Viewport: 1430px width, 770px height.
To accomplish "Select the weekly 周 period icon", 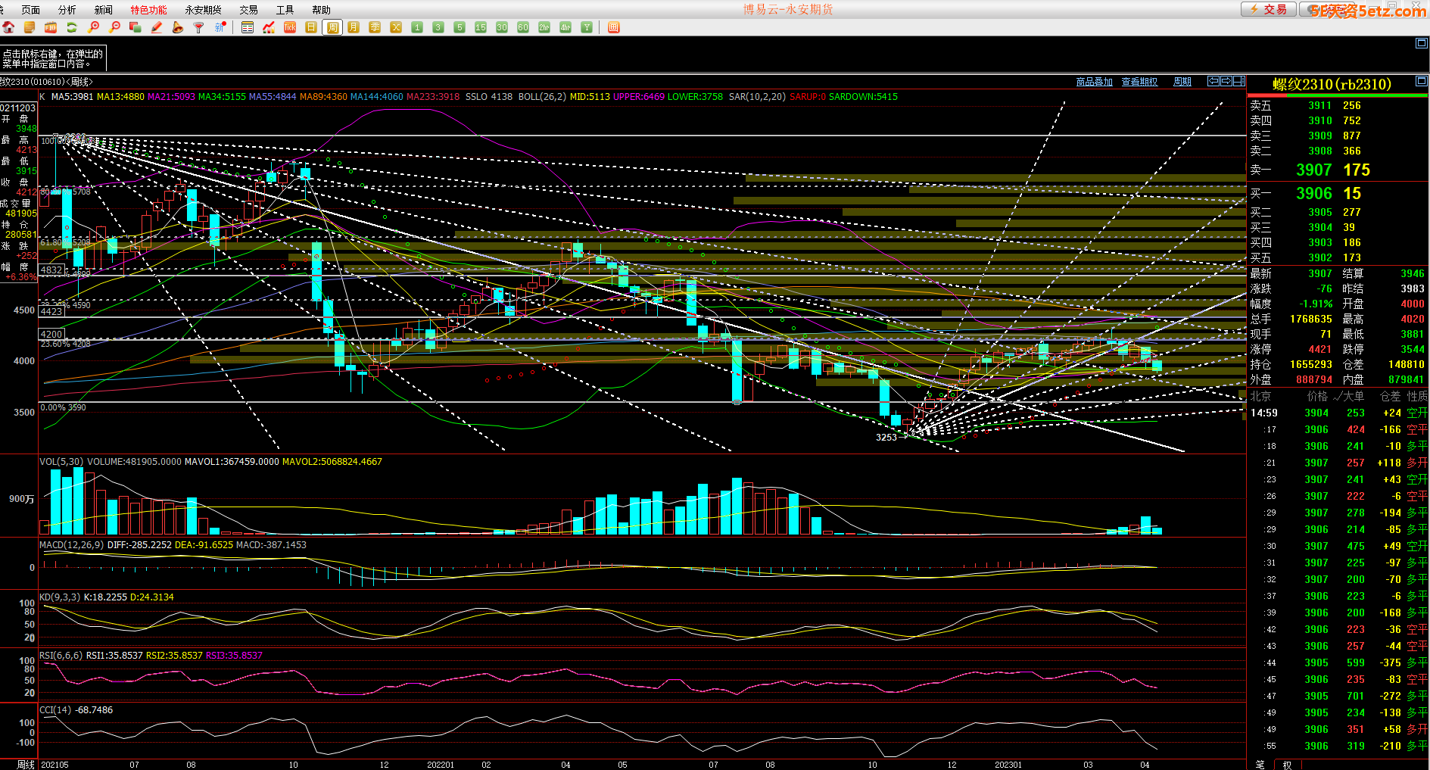I will 332,27.
